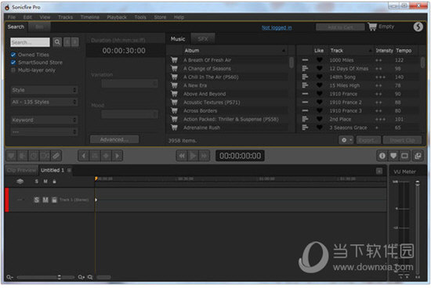Enable the Multi-layer only checkbox
This screenshot has height=288, width=431.
coord(13,70)
